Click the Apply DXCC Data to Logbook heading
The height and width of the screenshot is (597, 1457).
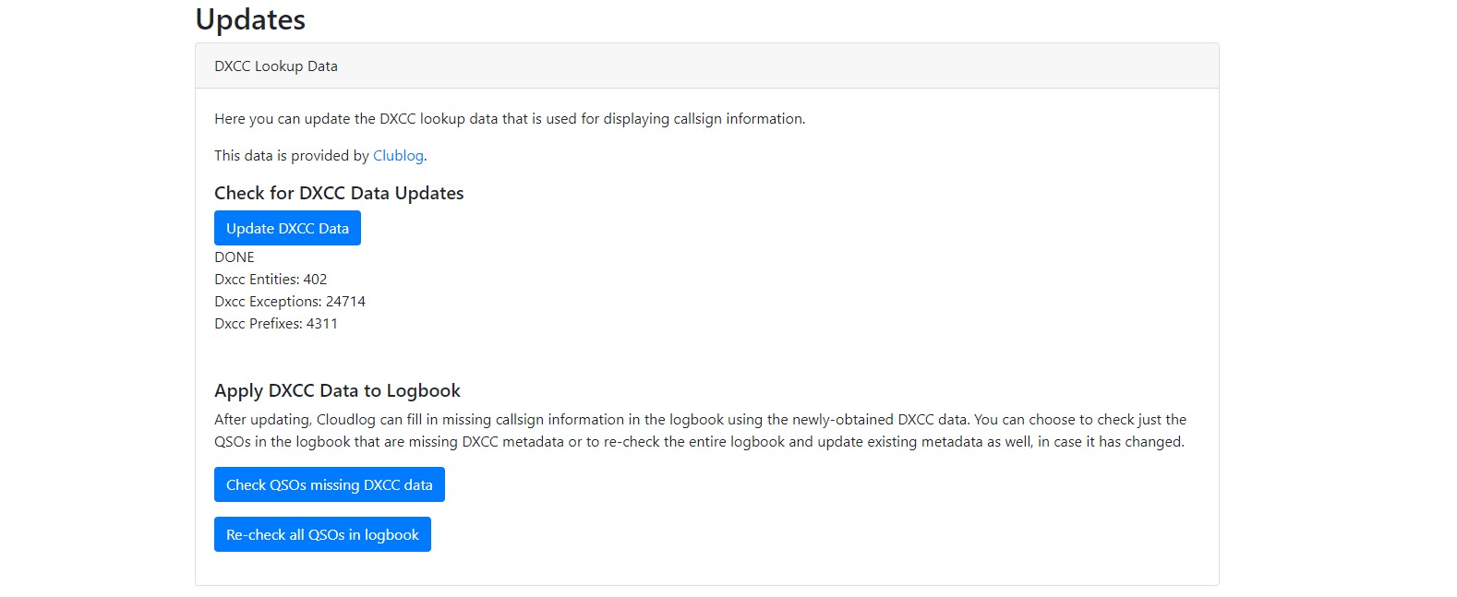pyautogui.click(x=337, y=390)
